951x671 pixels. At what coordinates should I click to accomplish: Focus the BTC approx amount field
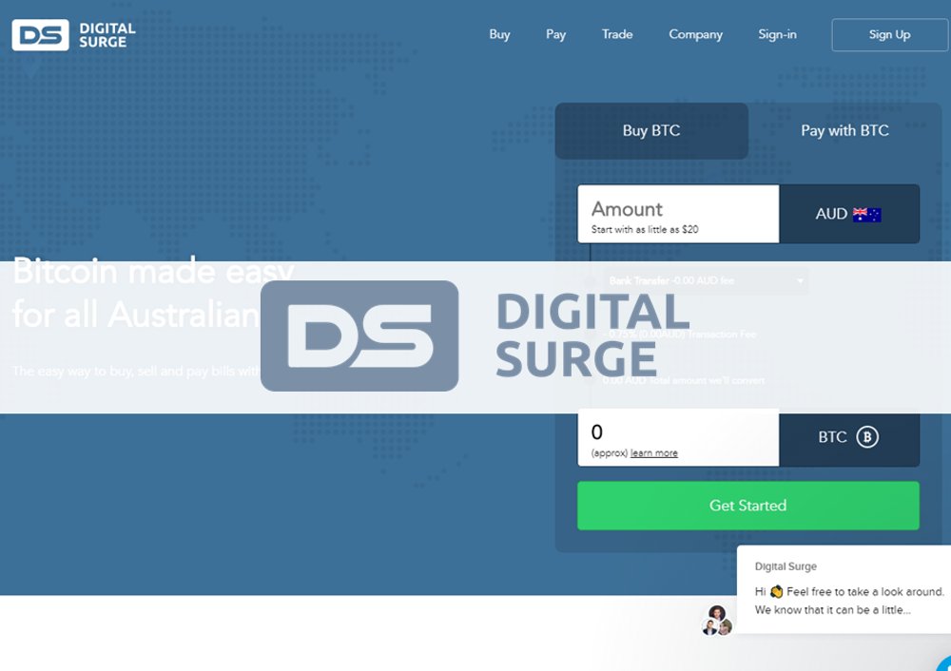point(678,437)
